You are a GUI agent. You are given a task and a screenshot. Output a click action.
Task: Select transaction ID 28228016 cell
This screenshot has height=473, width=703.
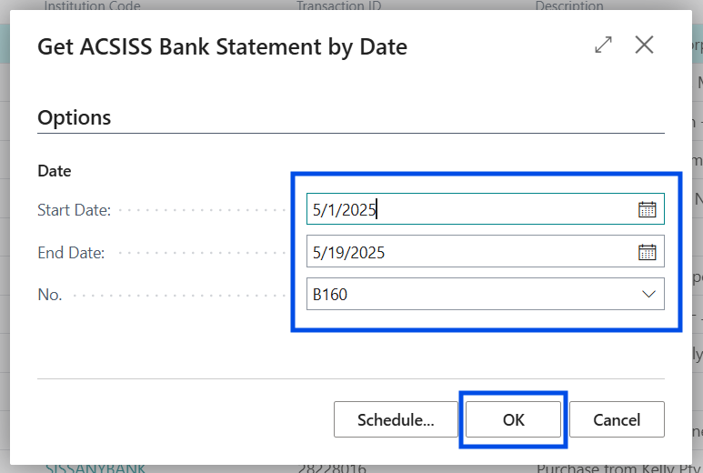click(331, 468)
